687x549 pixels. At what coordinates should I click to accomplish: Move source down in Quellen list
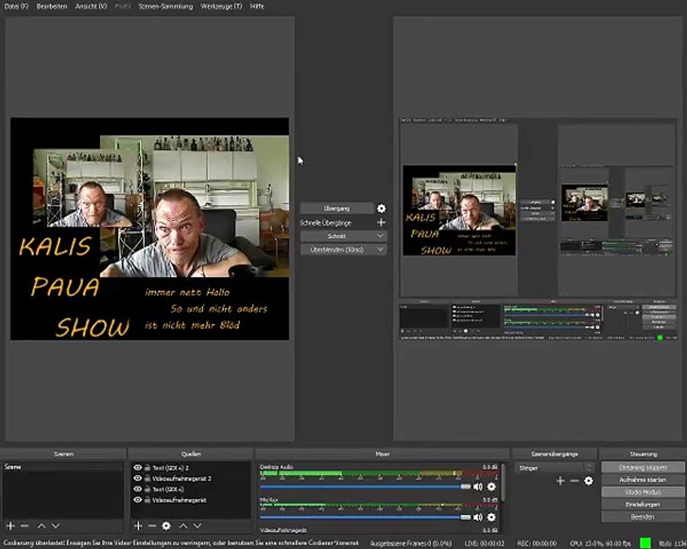pyautogui.click(x=197, y=525)
